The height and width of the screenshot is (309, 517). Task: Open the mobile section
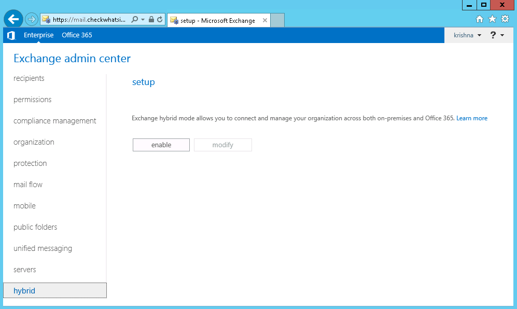coord(25,206)
